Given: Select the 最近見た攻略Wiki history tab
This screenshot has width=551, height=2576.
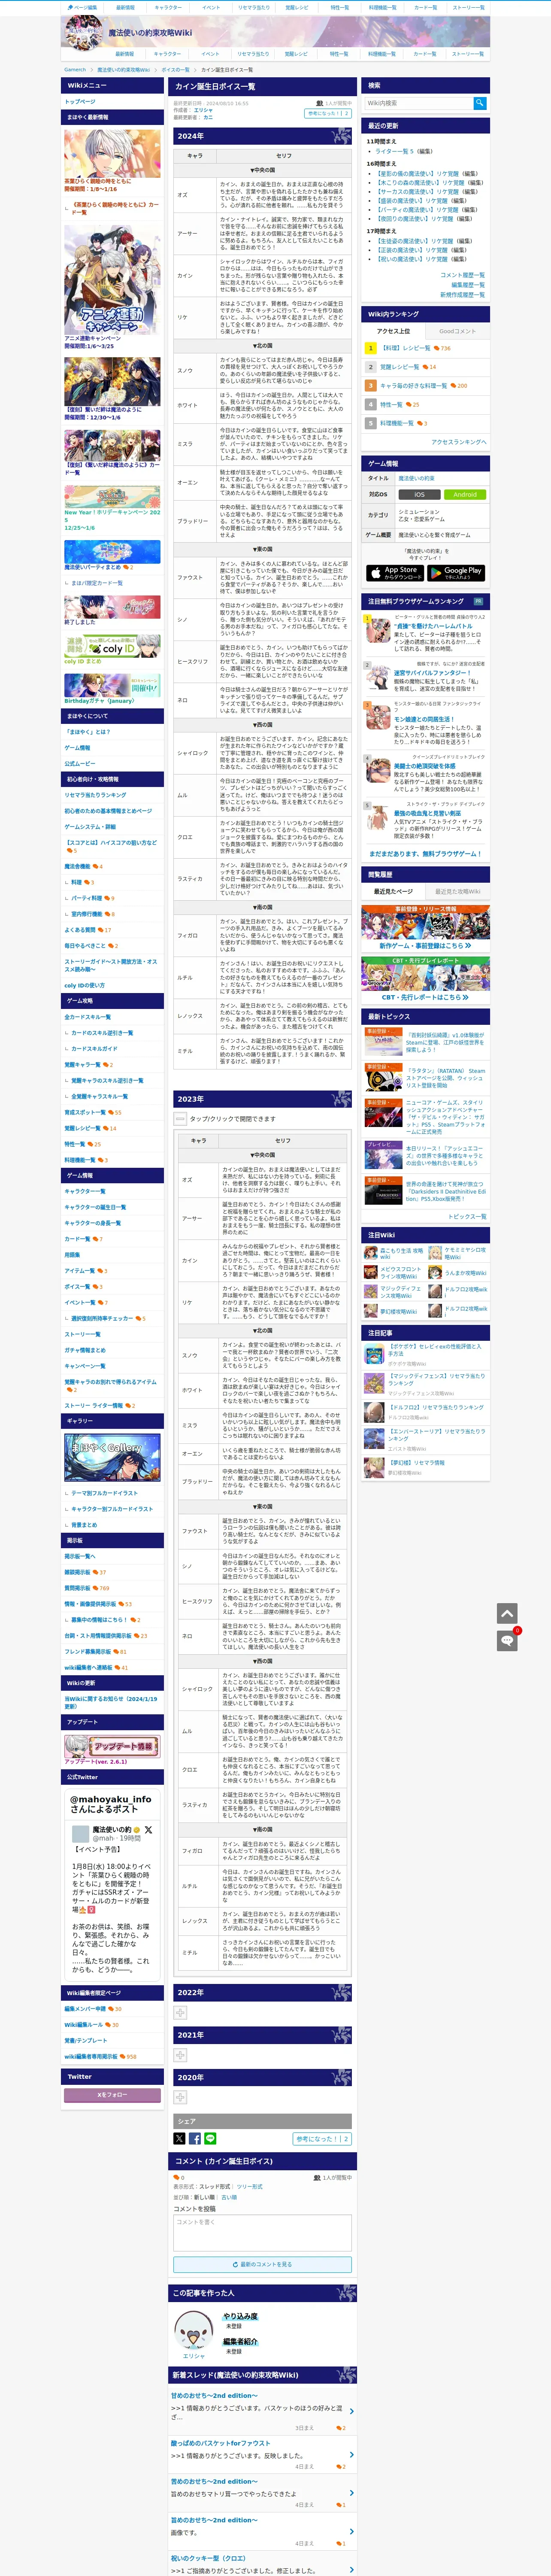Looking at the screenshot, I should (x=457, y=891).
